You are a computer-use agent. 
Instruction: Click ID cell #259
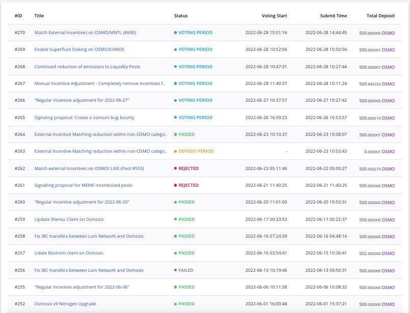click(20, 219)
